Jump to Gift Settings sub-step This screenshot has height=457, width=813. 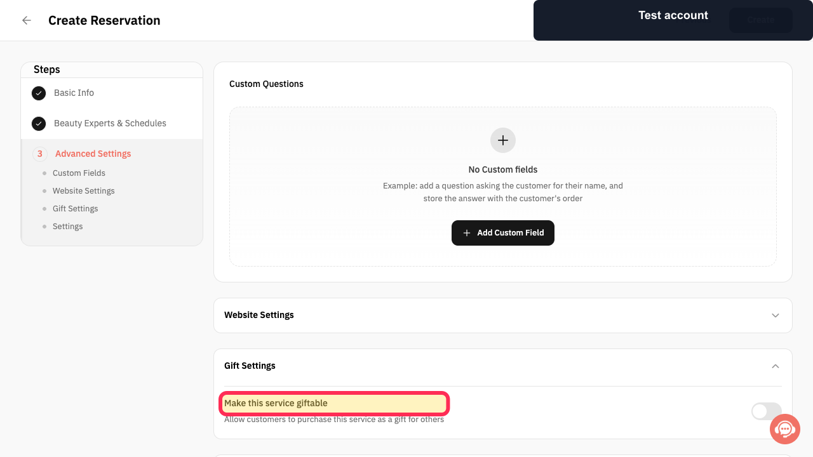(76, 208)
